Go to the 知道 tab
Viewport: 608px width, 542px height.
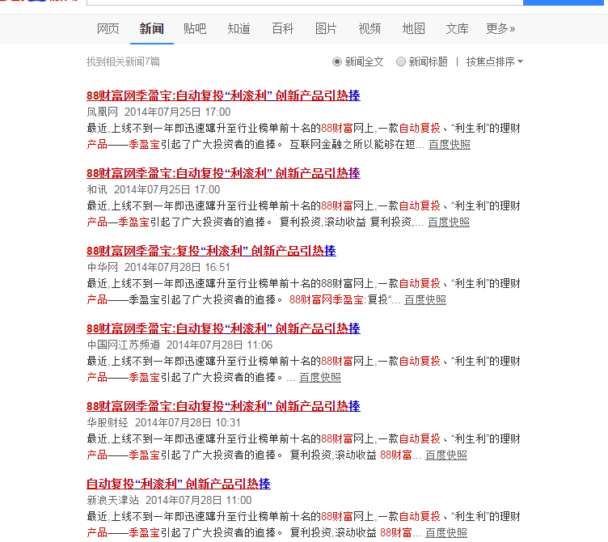239,28
